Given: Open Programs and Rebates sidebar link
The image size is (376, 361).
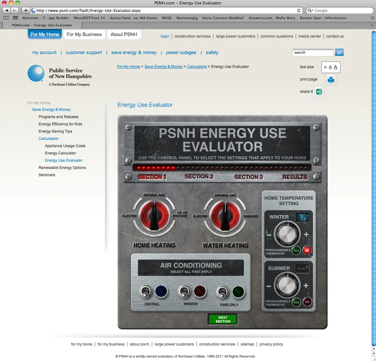Looking at the screenshot, I should [59, 117].
